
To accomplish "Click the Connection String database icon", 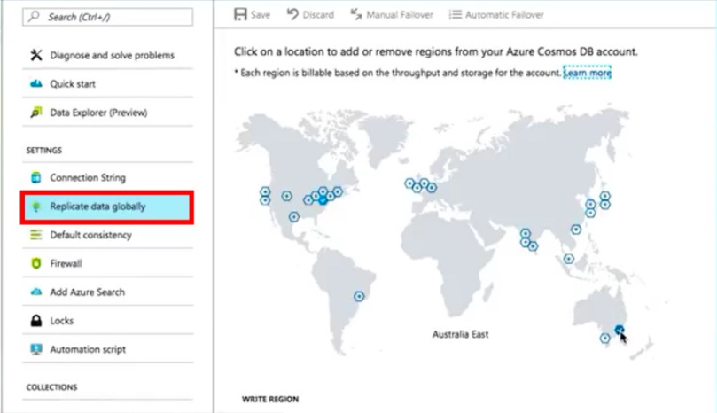I will [36, 178].
